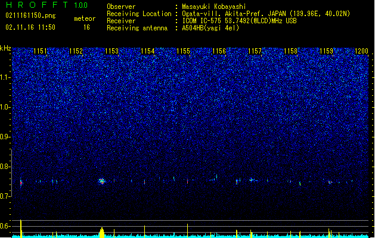Click the "Receiving antenna" label
The width and height of the screenshot is (375, 238).
coord(137,28)
